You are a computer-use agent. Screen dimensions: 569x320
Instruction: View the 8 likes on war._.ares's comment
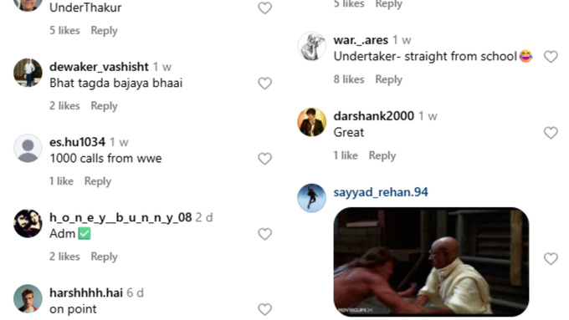tap(349, 79)
